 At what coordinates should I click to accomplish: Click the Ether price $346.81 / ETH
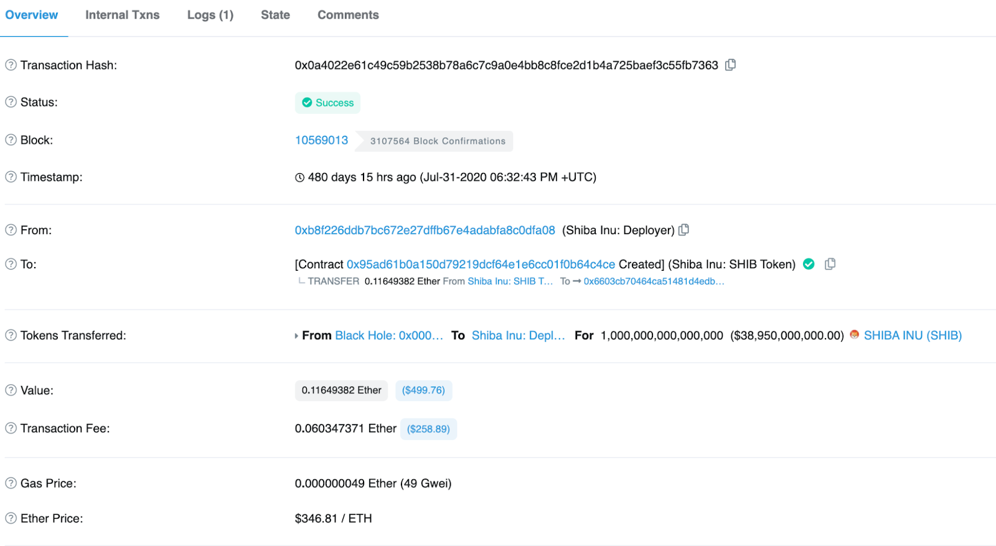[333, 519]
